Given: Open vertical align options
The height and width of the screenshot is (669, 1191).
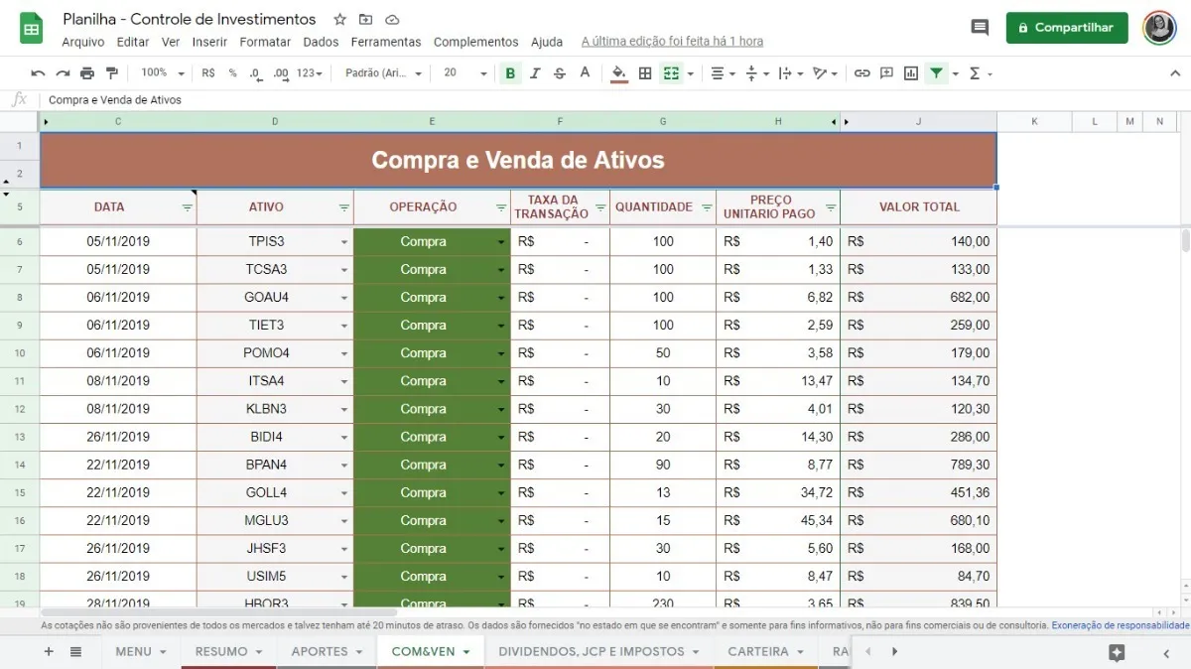Looking at the screenshot, I should 756,73.
